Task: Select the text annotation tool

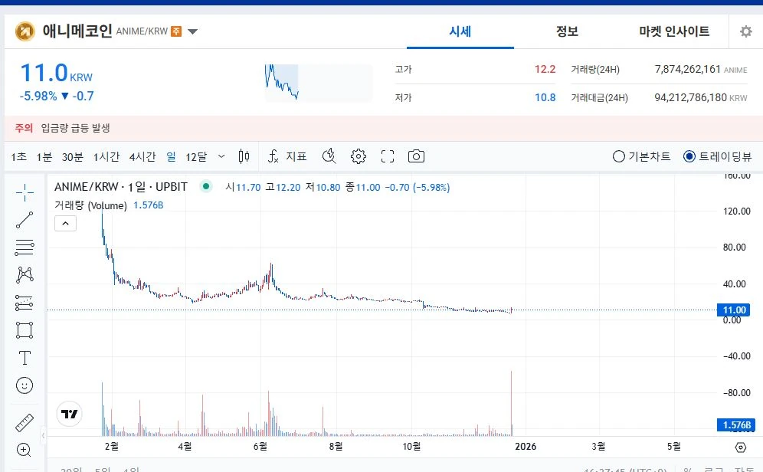Action: [x=25, y=358]
